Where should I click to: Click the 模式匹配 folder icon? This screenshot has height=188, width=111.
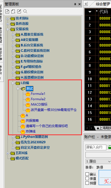13,159
